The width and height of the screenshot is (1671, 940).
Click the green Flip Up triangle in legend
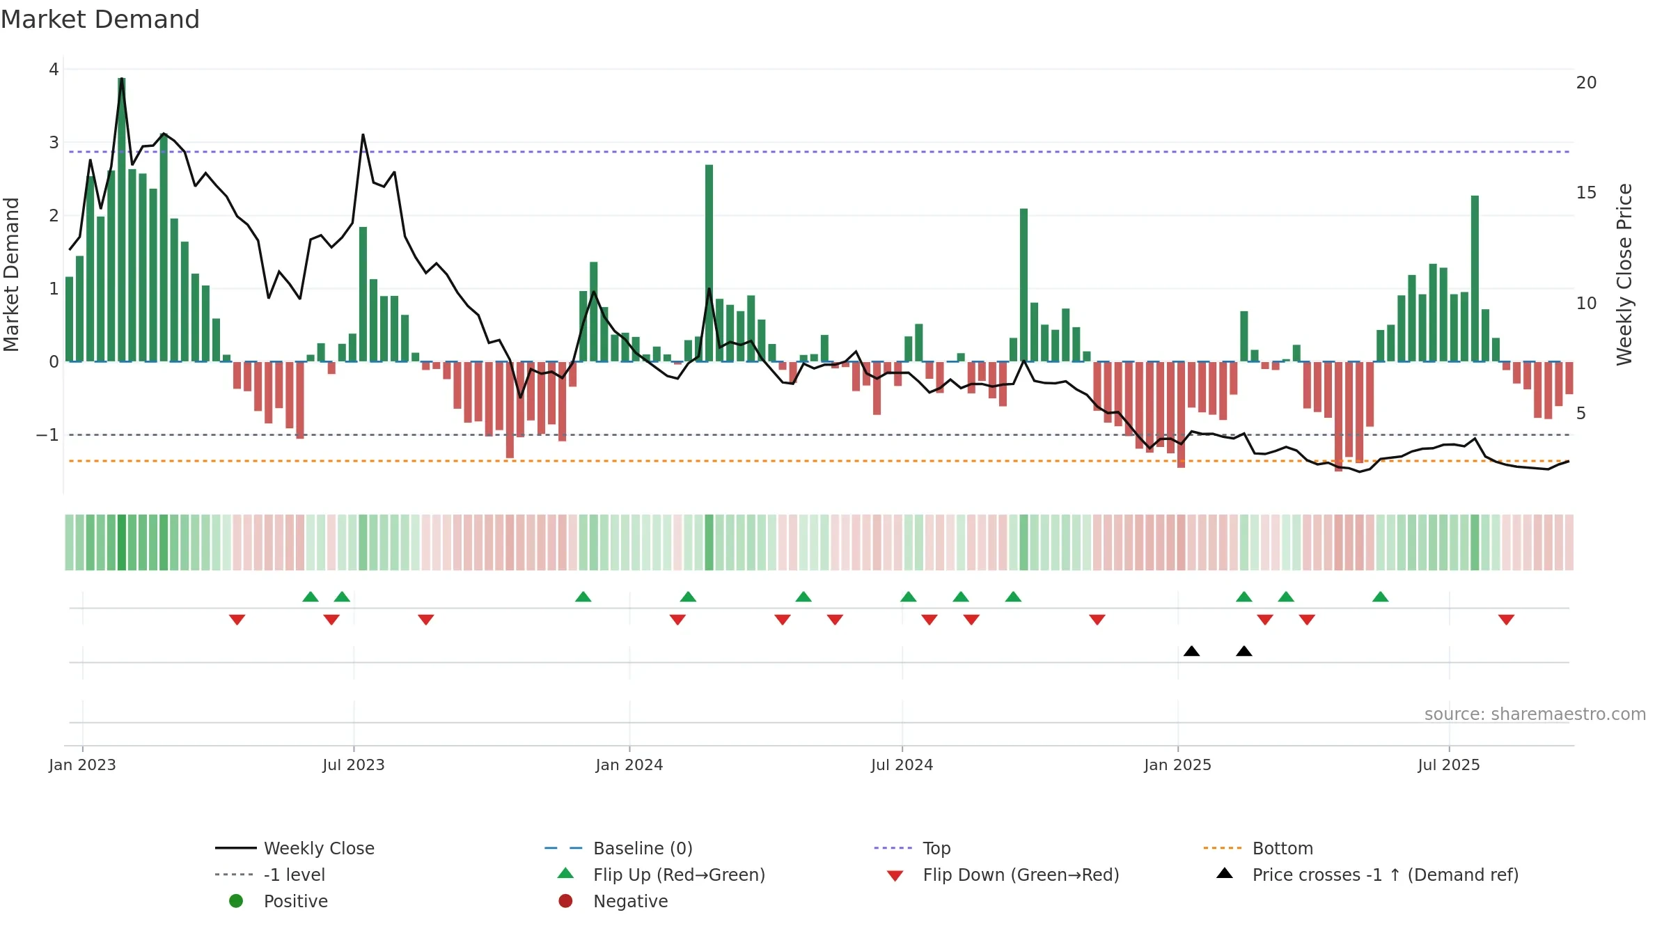565,873
